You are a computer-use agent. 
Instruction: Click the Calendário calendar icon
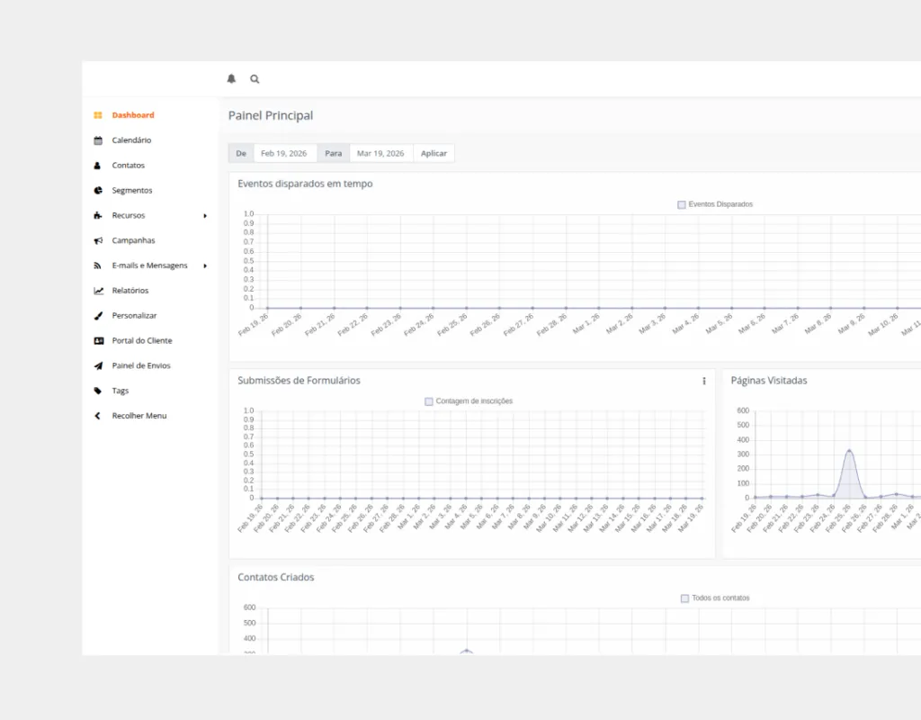coord(98,140)
